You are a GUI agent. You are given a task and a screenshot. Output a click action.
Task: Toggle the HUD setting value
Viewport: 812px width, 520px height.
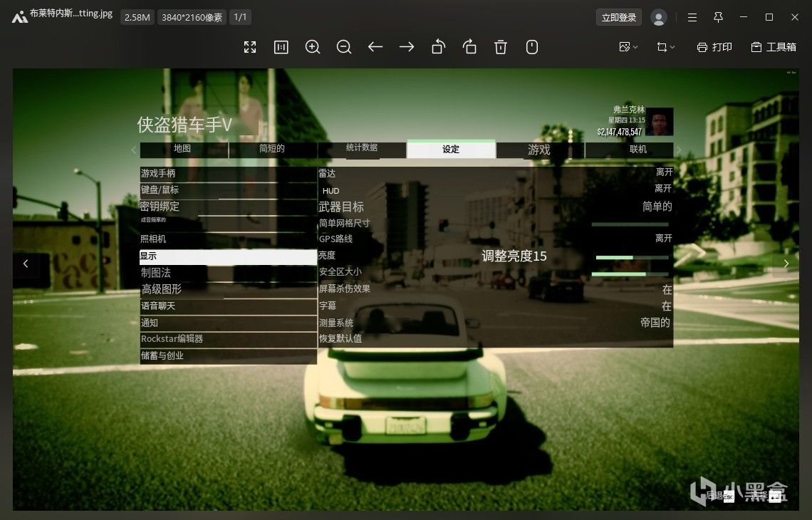click(663, 189)
